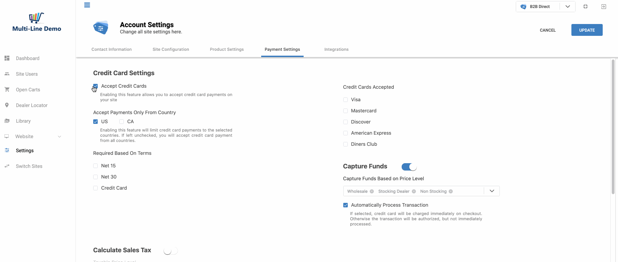Click the logout icon in top bar
The image size is (618, 262).
(x=604, y=7)
